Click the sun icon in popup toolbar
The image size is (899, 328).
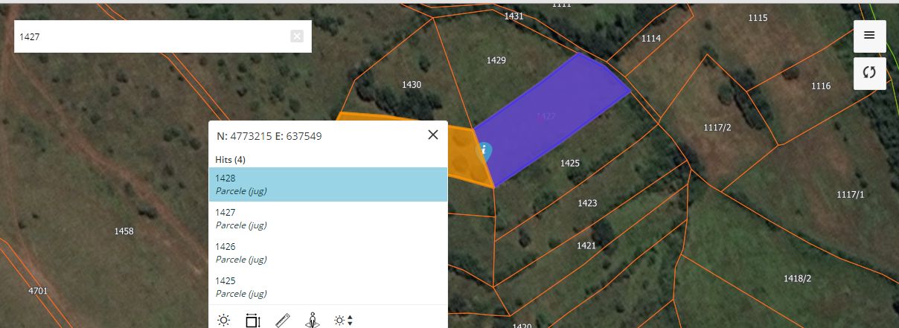click(x=223, y=321)
